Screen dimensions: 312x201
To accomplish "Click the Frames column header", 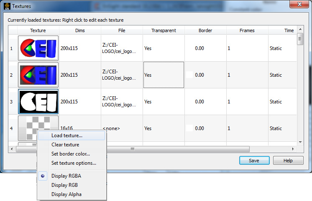I will 247,30.
